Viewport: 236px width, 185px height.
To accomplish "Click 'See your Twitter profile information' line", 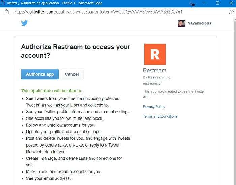I will point(78,112).
